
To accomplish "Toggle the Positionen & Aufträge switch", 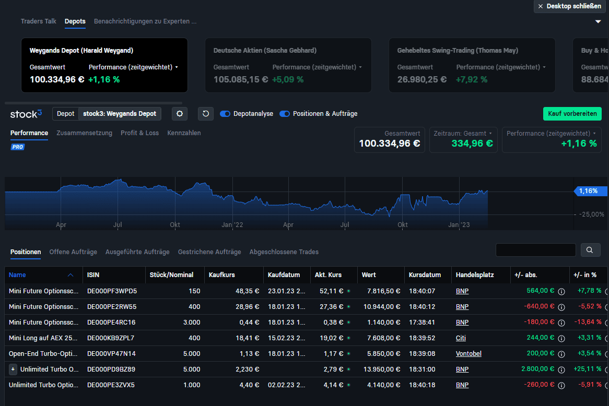I will click(285, 114).
